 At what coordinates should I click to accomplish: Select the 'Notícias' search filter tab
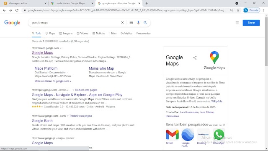tap(99, 34)
